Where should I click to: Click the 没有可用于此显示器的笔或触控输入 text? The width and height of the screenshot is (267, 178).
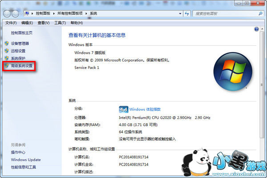point(147,139)
